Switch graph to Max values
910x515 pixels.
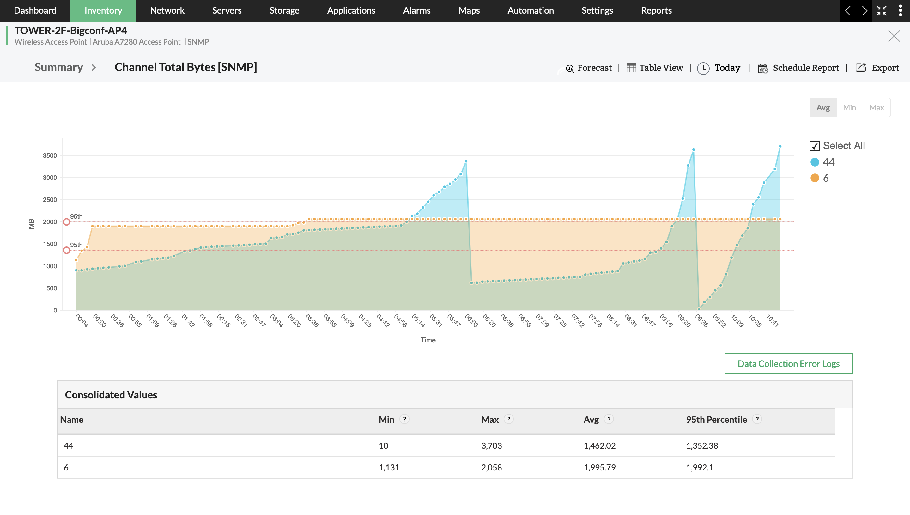click(x=877, y=107)
